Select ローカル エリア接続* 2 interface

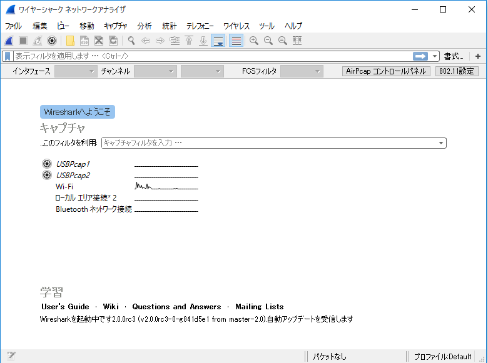(86, 197)
